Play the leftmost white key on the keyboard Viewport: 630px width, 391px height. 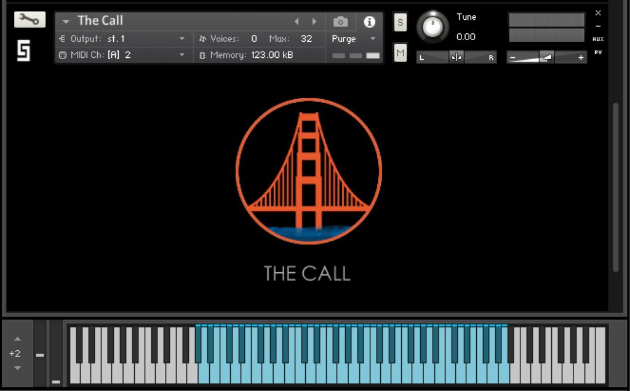click(x=74, y=374)
